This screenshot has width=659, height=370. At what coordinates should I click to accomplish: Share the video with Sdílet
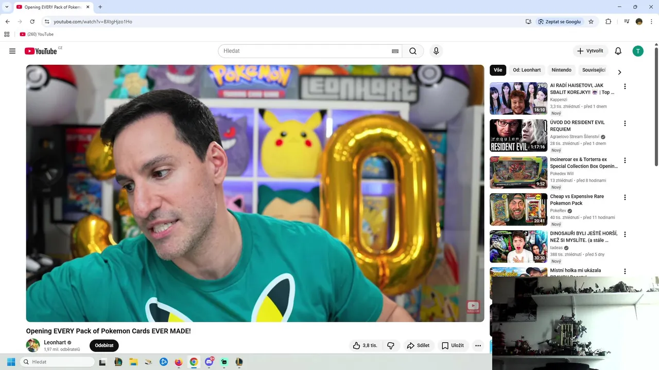418,345
